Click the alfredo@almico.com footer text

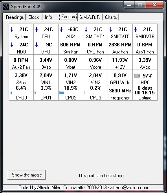[129, 187]
